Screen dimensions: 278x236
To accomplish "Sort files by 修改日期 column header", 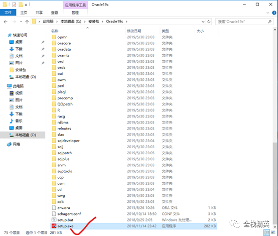I will [x=134, y=31].
